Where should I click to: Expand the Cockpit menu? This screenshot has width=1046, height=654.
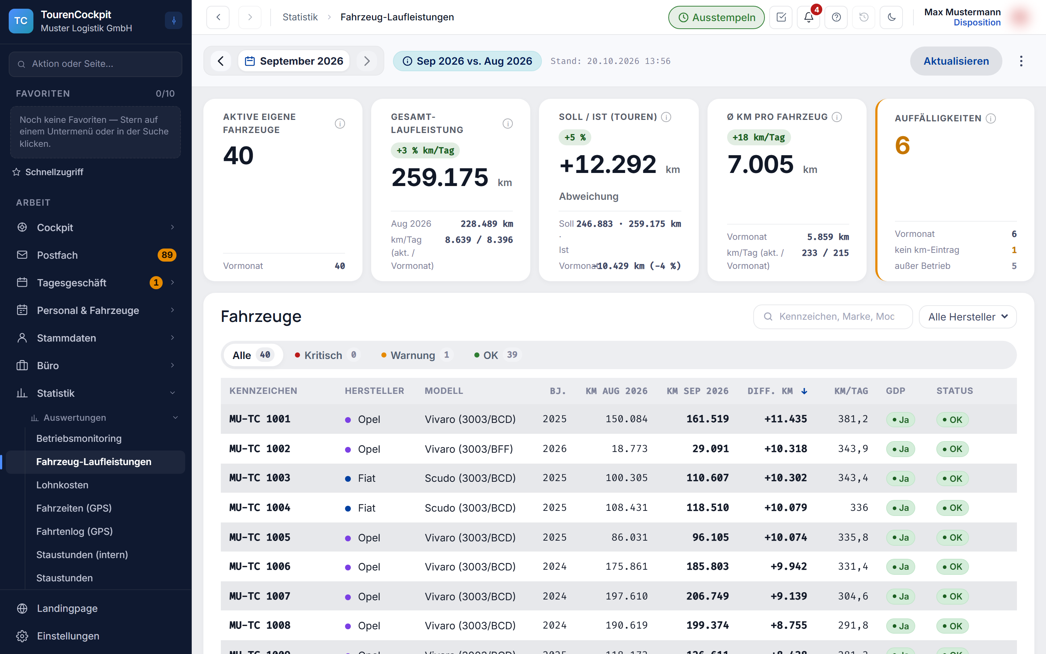click(95, 227)
